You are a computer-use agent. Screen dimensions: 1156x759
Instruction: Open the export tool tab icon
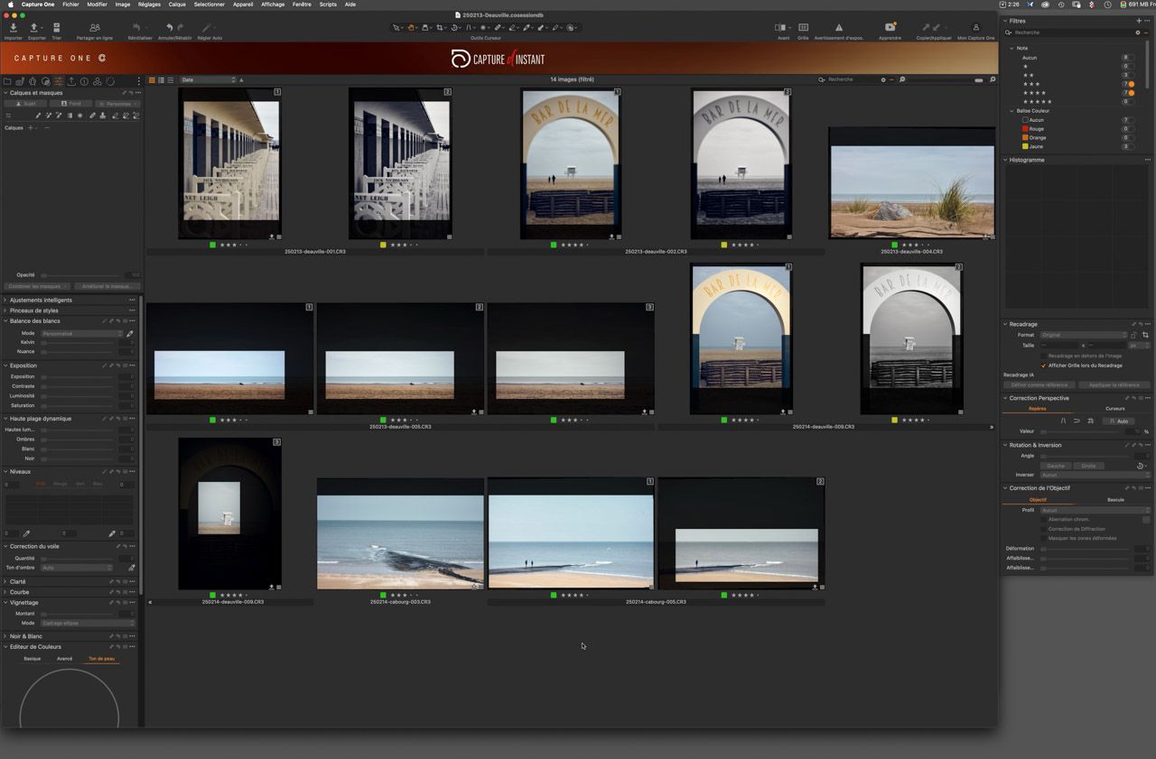click(71, 81)
